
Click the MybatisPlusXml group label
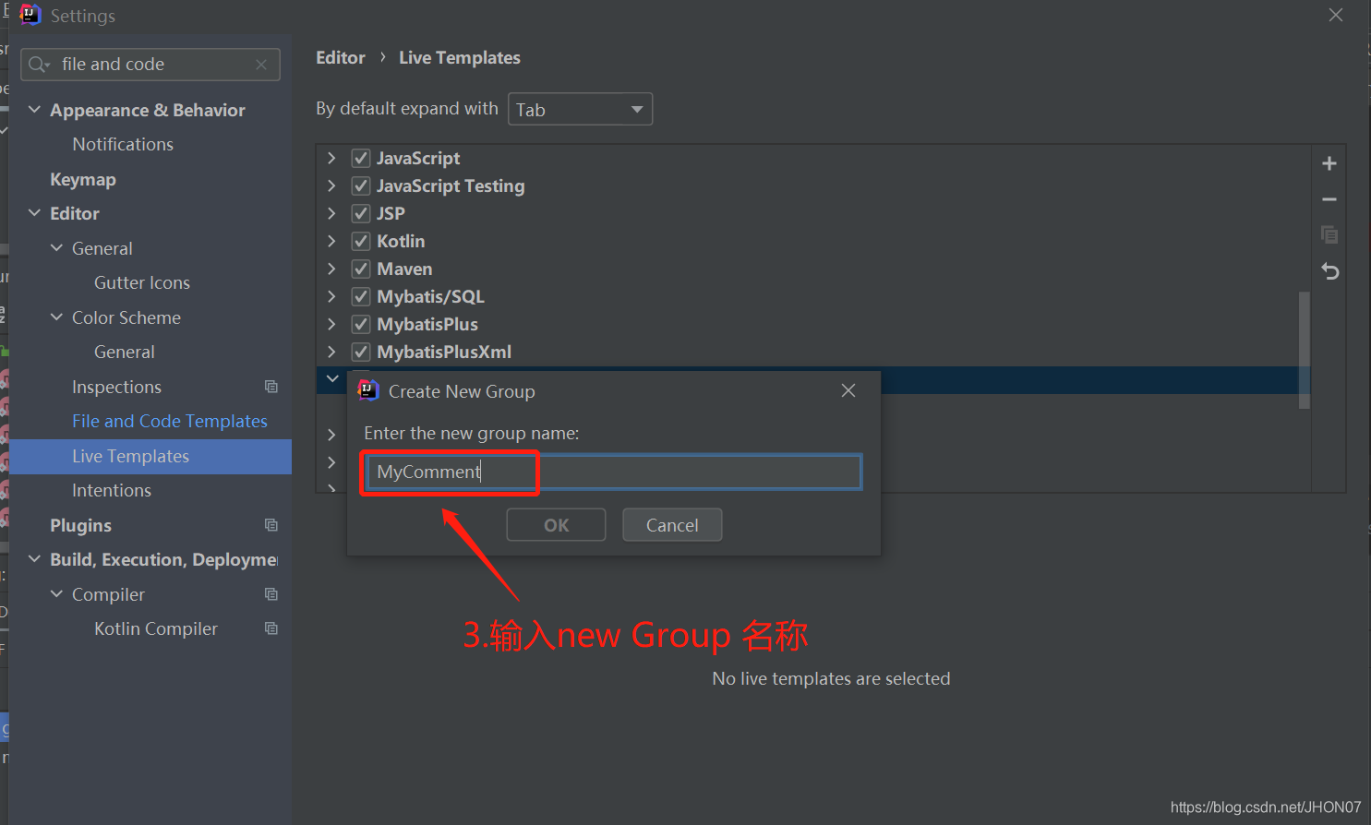click(x=444, y=352)
